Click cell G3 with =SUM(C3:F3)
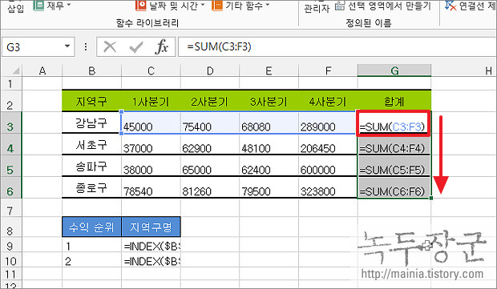Viewport: 497px width, 289px height. [x=394, y=123]
